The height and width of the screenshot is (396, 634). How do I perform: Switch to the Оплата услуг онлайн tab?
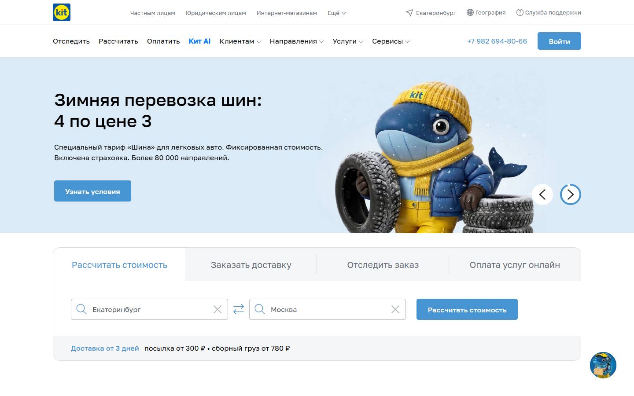coord(515,265)
